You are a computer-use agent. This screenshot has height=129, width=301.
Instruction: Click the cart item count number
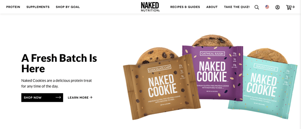tap(294, 7)
